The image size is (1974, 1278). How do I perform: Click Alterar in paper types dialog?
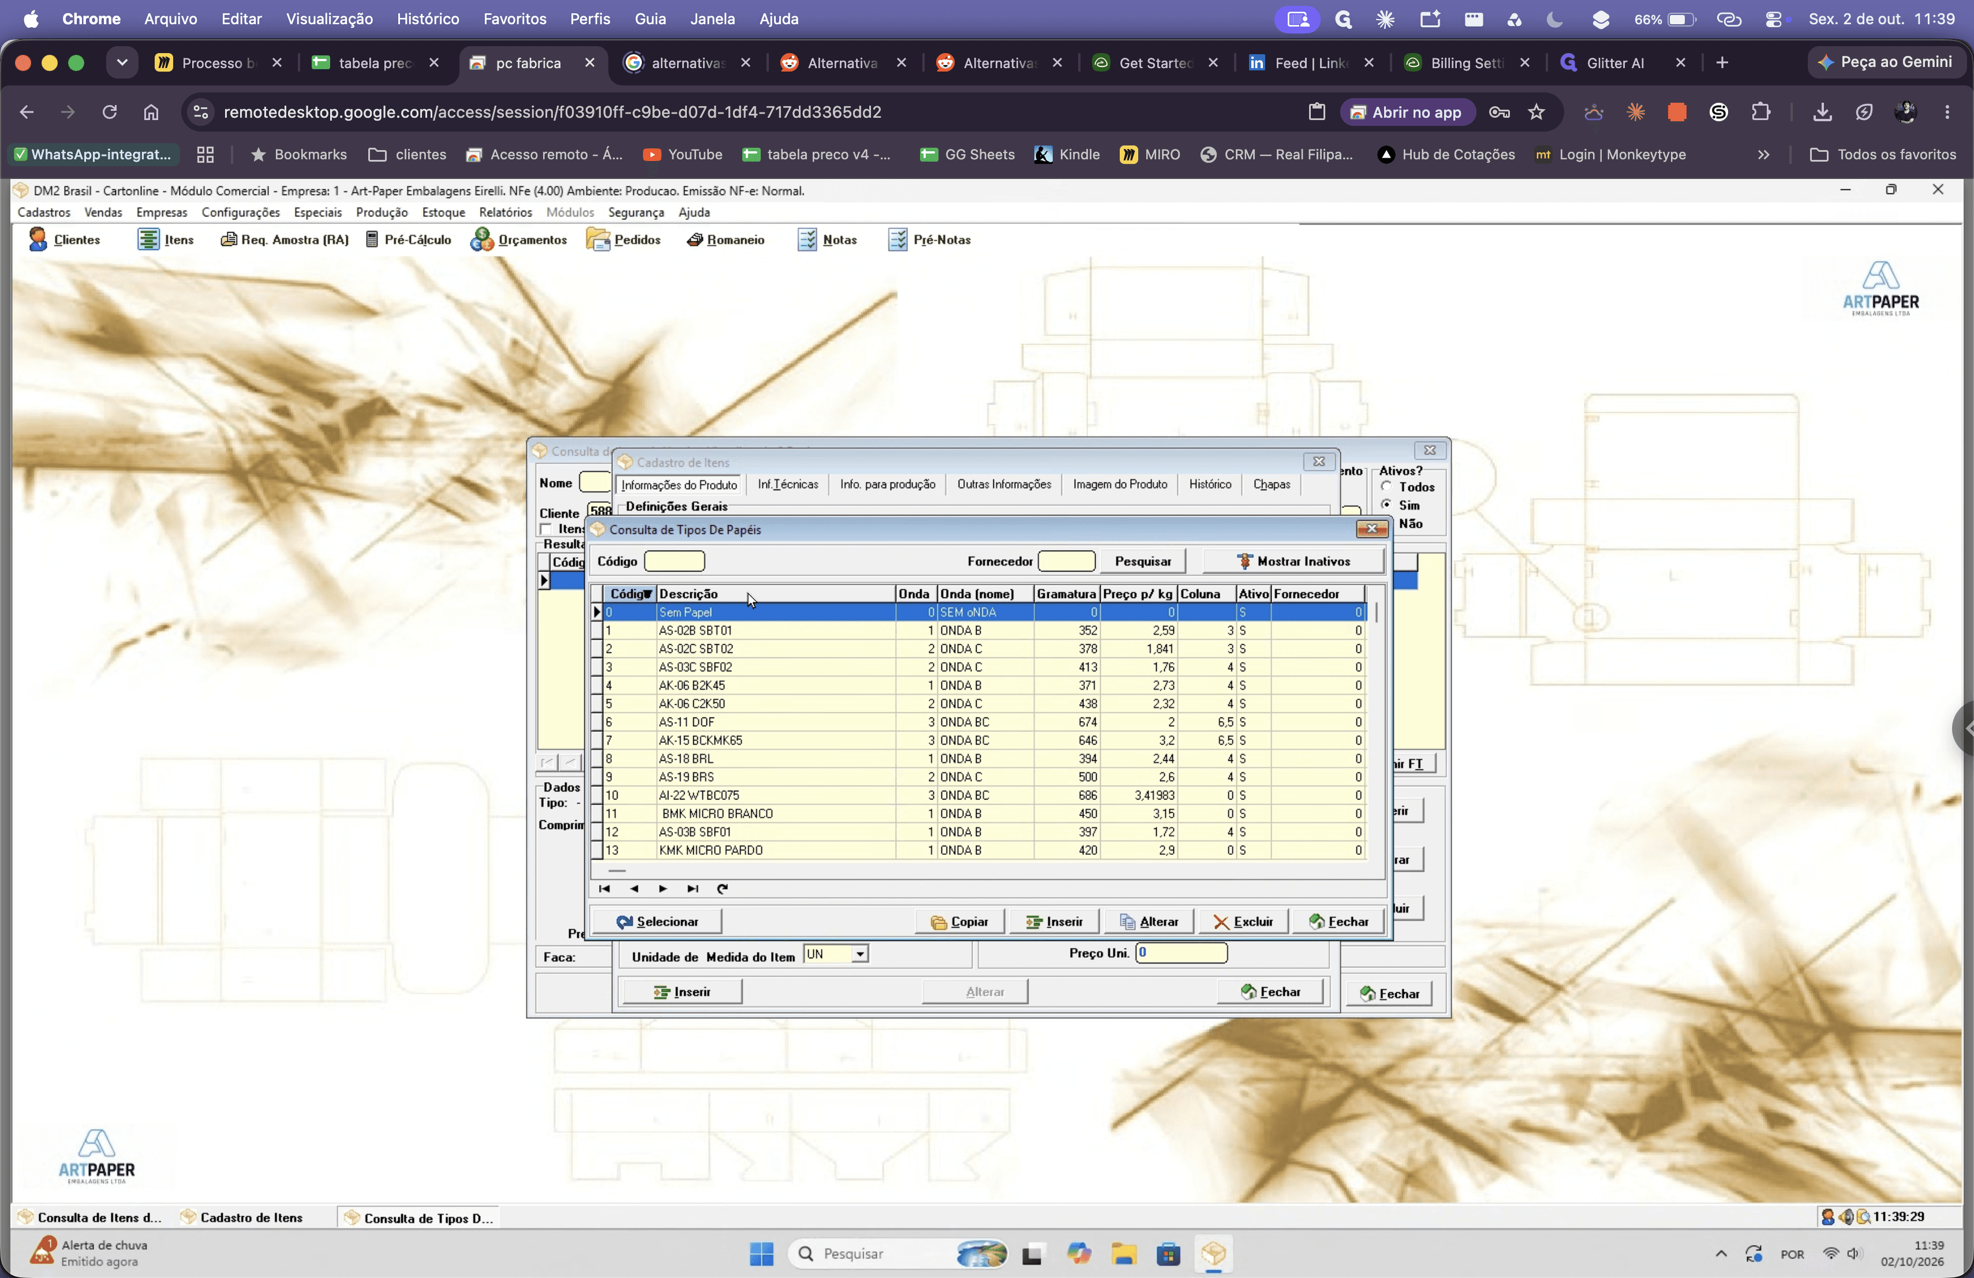[x=1149, y=921]
